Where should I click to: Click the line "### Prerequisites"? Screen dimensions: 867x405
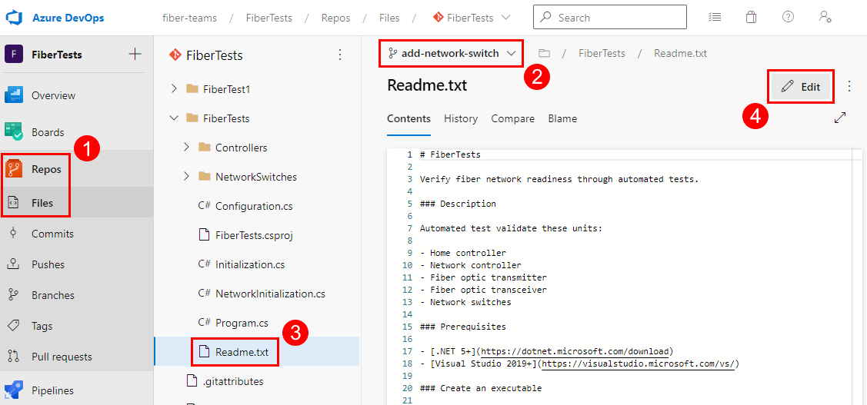pos(463,327)
